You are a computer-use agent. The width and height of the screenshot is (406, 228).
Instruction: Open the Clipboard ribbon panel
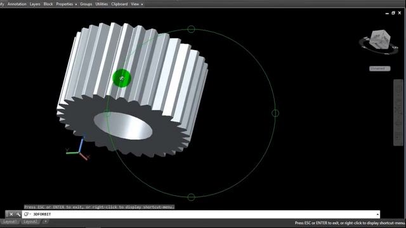click(x=119, y=4)
